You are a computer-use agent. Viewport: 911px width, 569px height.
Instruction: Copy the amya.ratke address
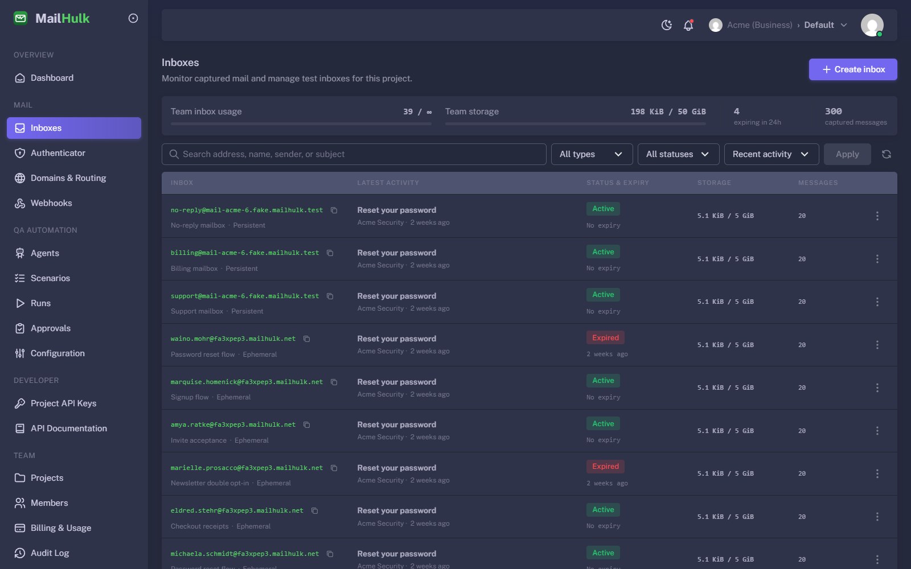(307, 424)
